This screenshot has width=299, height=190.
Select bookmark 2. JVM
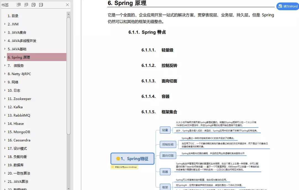[x=13, y=24]
